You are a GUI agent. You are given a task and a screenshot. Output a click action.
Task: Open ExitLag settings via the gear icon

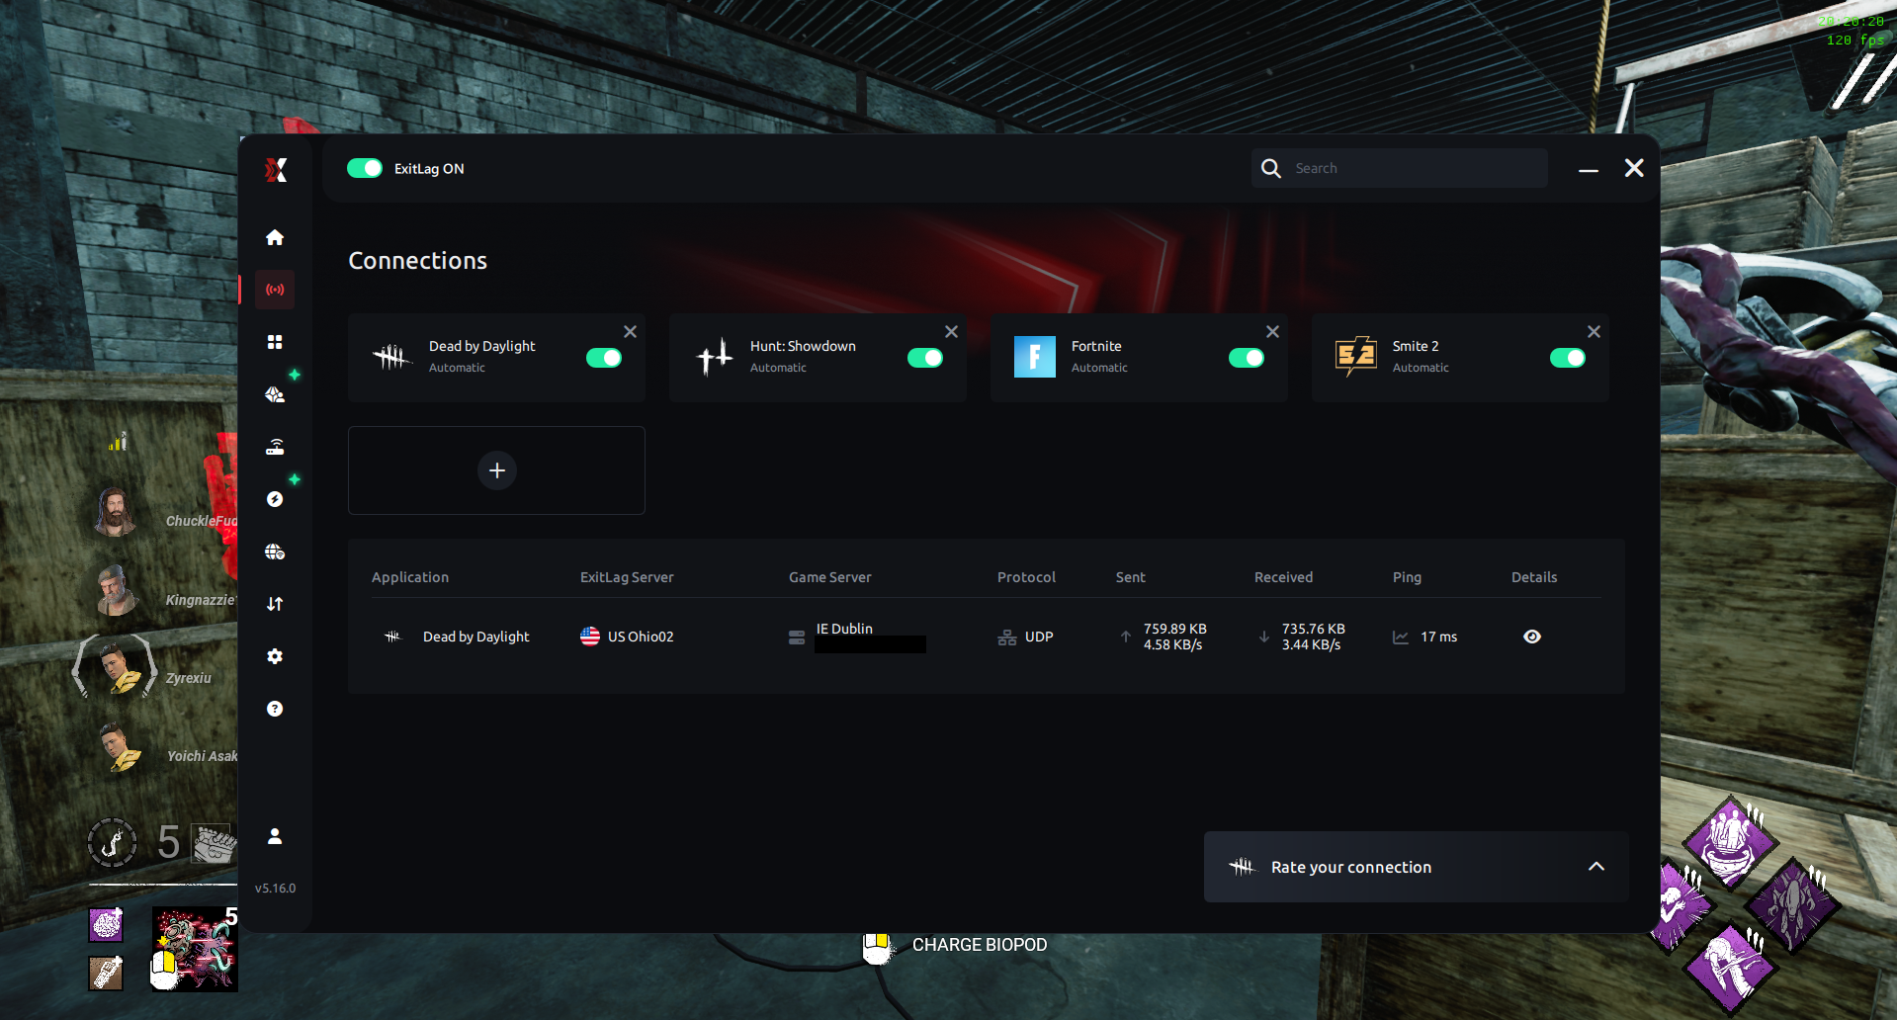(x=274, y=655)
